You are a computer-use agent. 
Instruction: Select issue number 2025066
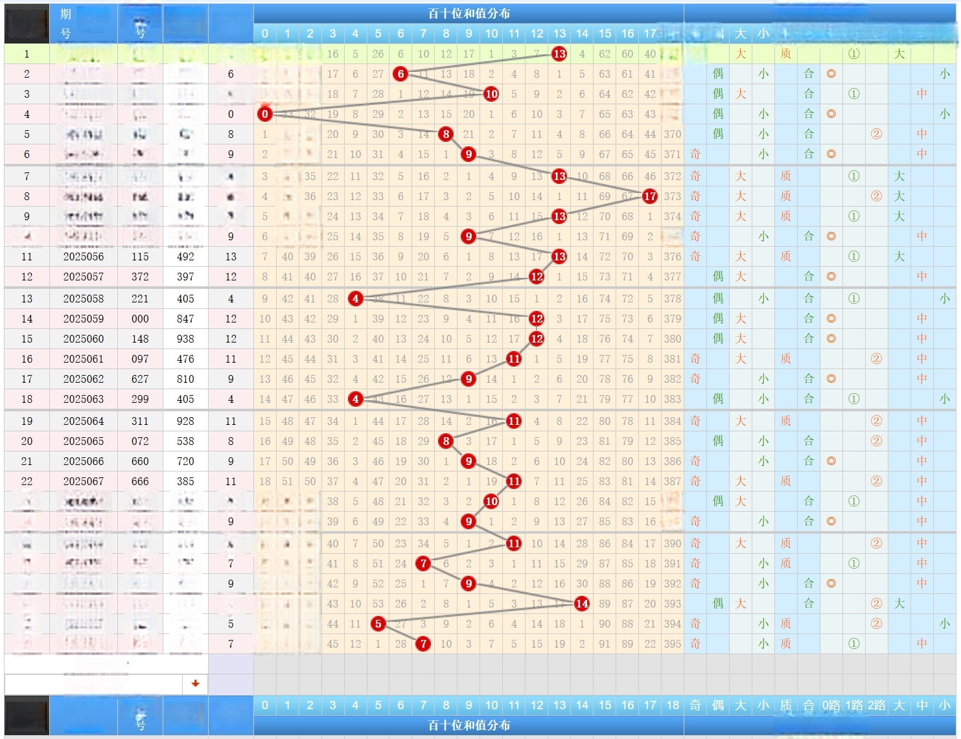tap(84, 461)
